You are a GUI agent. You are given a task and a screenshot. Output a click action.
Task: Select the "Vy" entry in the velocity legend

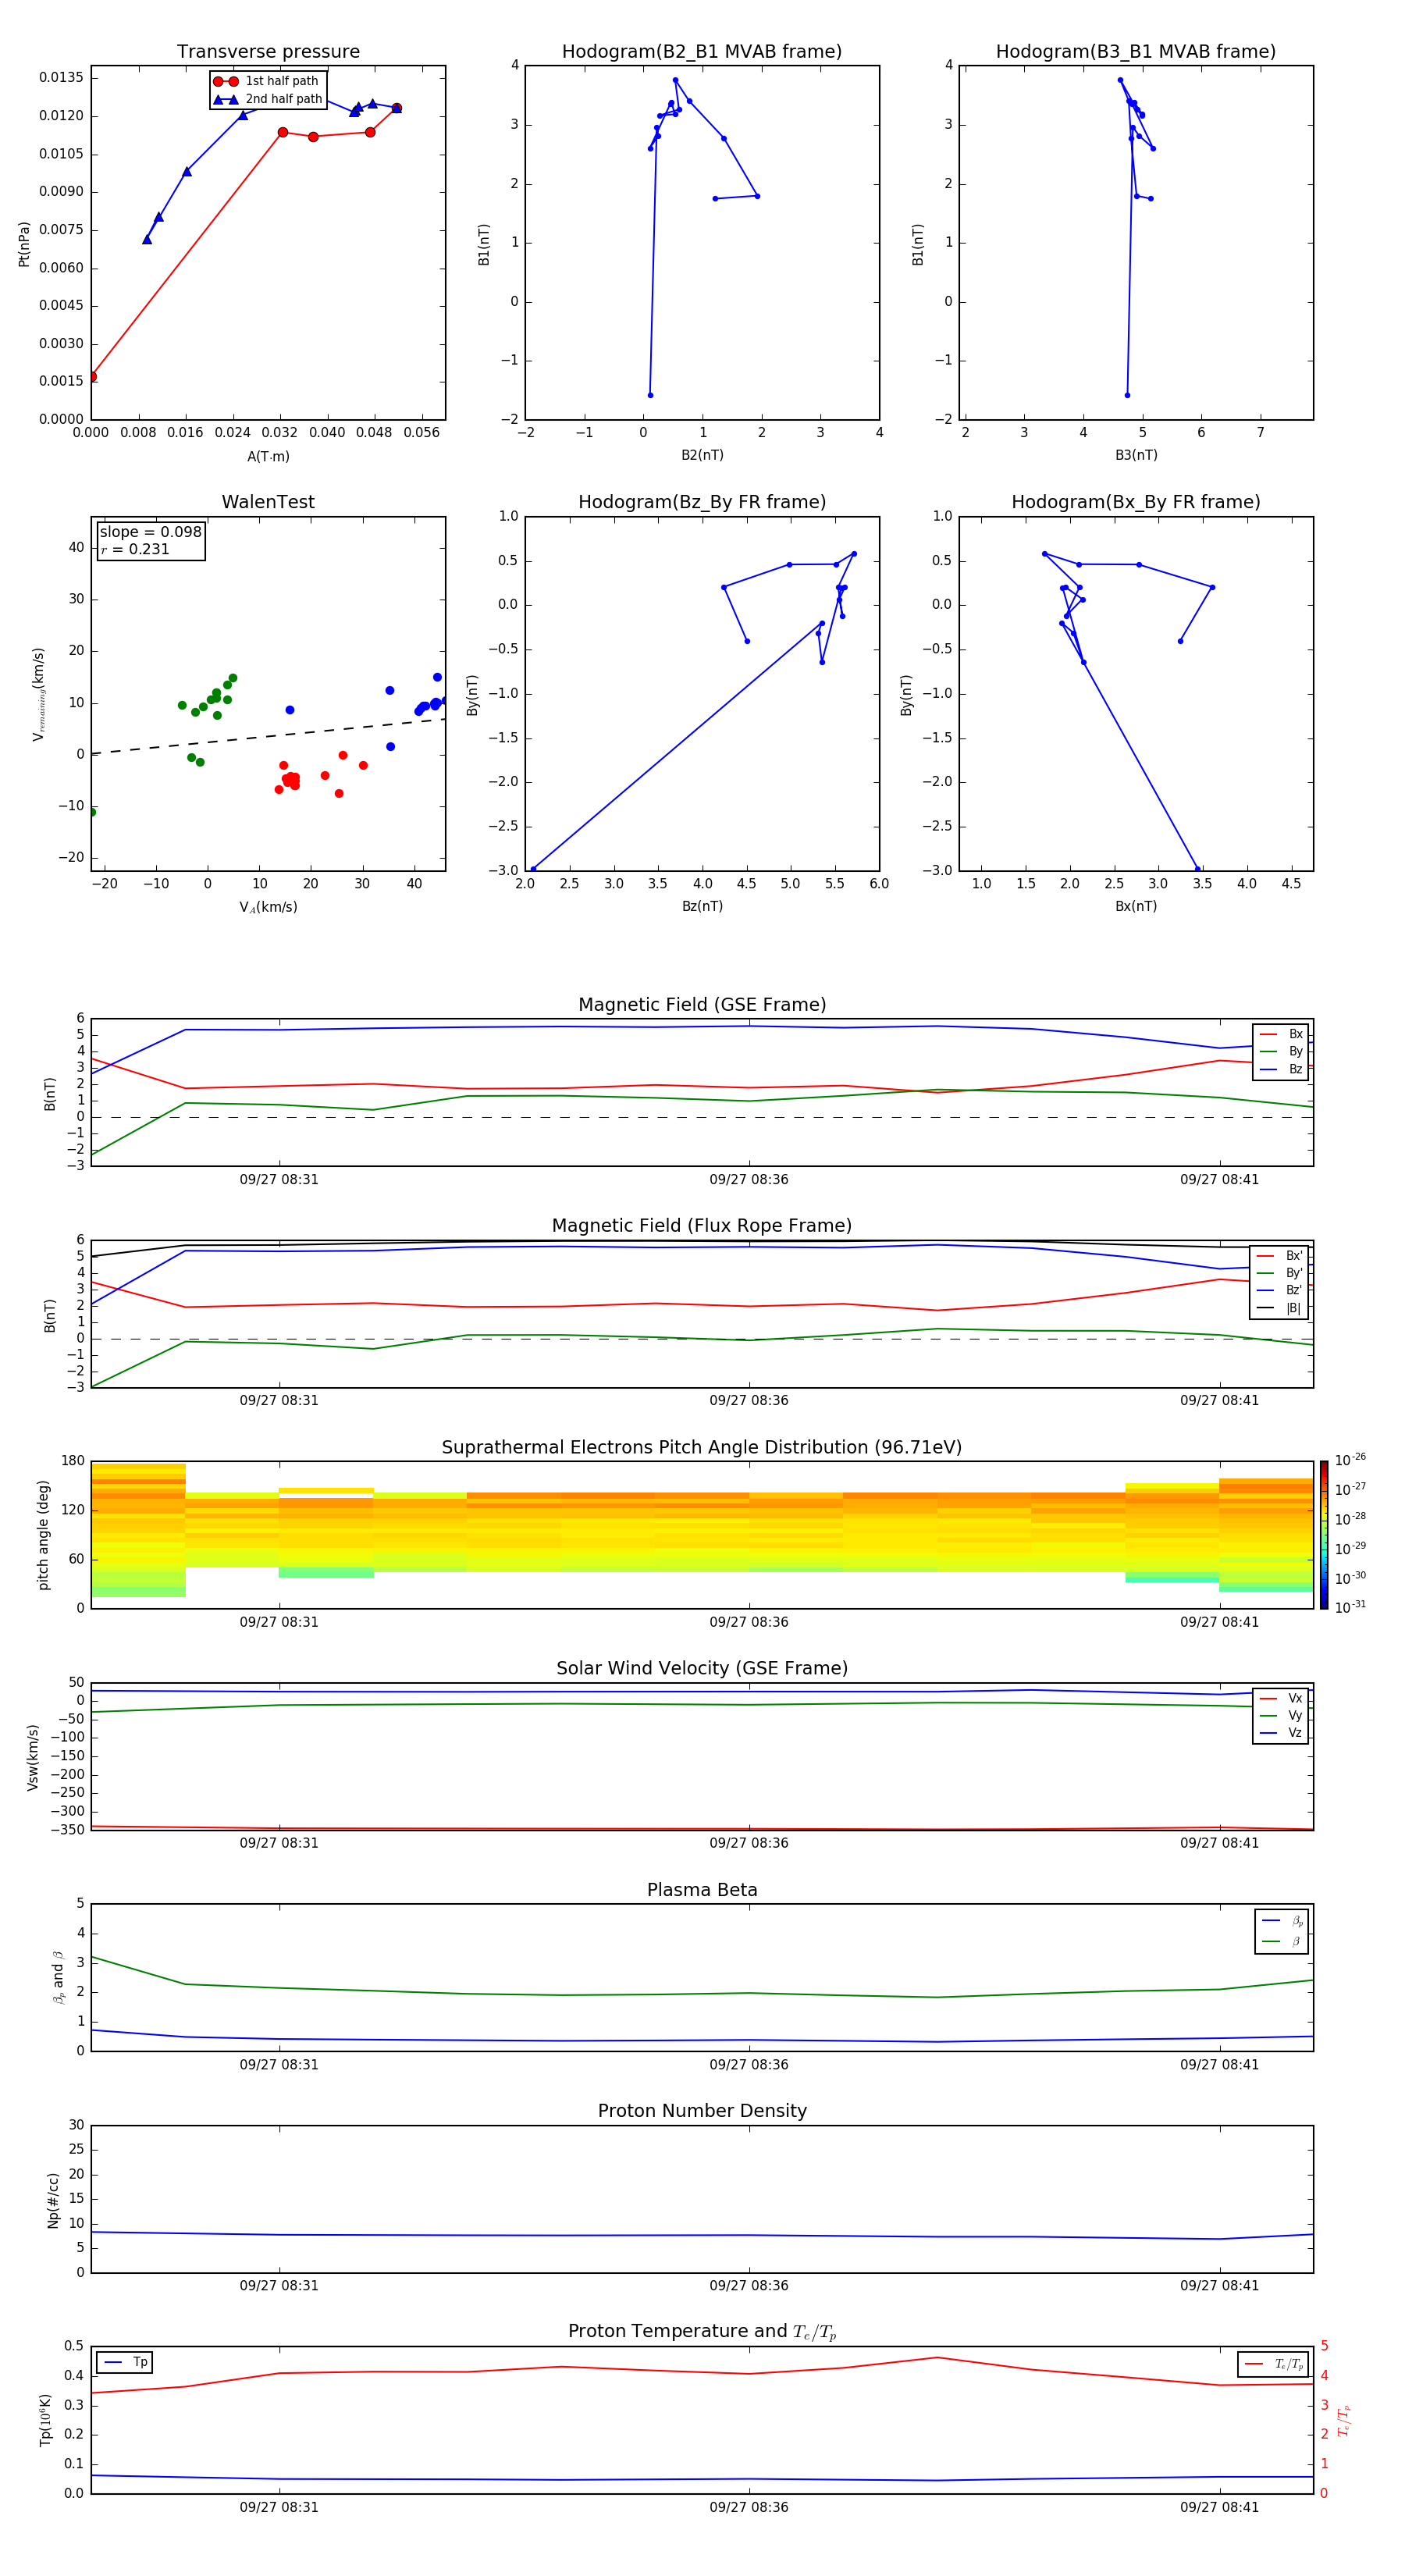pyautogui.click(x=1282, y=1715)
